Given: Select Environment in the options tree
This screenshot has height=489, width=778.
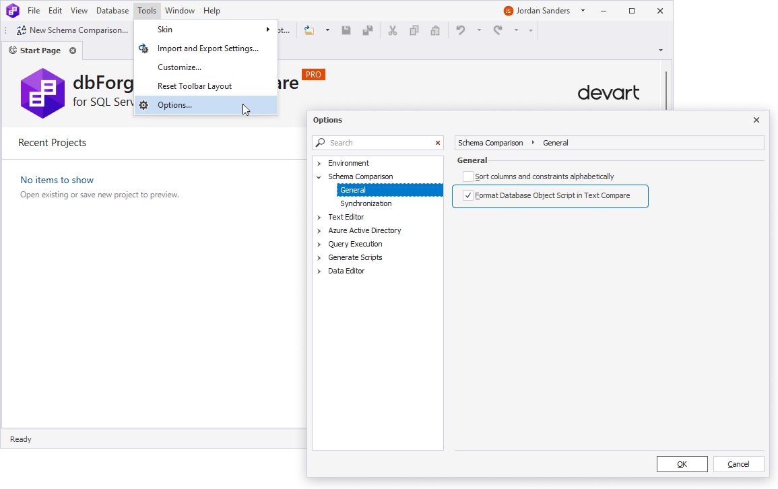Looking at the screenshot, I should (x=348, y=163).
